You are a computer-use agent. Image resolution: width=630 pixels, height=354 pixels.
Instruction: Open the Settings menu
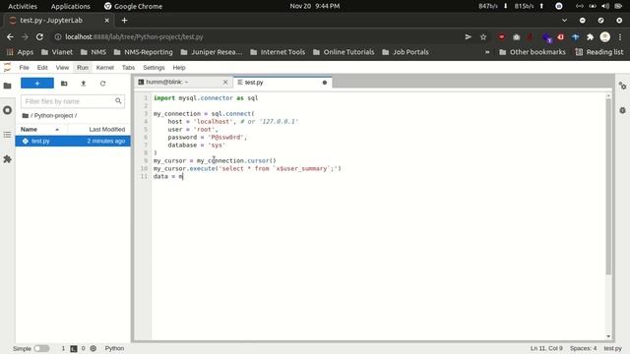[154, 68]
